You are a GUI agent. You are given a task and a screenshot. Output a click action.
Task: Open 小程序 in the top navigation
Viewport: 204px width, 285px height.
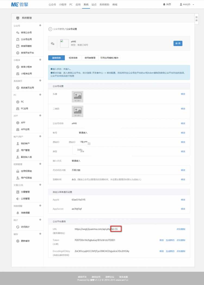(x=63, y=5)
